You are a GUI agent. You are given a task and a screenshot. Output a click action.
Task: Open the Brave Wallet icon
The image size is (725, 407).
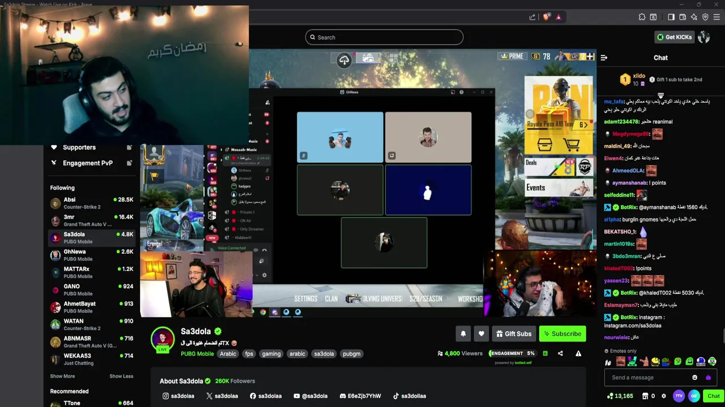pos(683,17)
